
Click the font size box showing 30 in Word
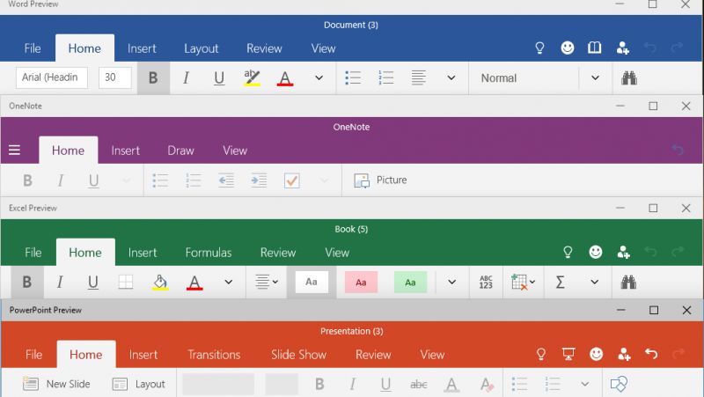115,77
